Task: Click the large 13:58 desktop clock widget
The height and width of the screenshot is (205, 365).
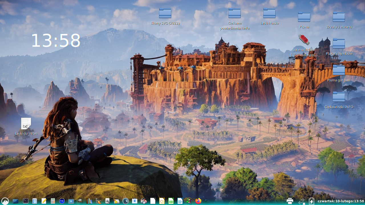Action: click(56, 41)
